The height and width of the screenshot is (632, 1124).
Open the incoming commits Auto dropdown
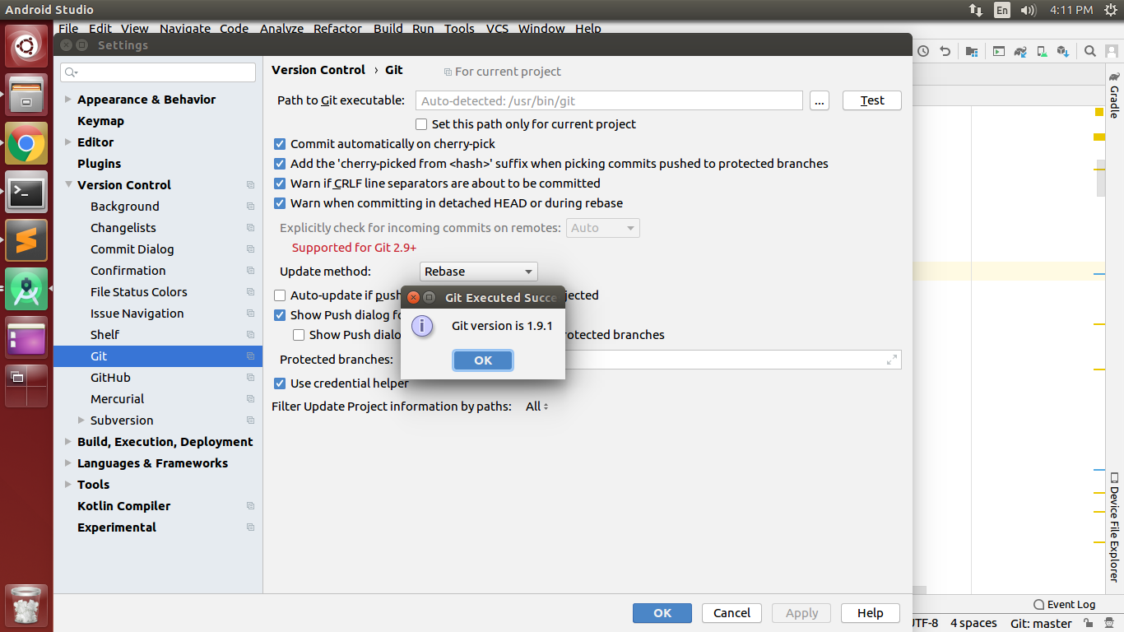tap(603, 228)
